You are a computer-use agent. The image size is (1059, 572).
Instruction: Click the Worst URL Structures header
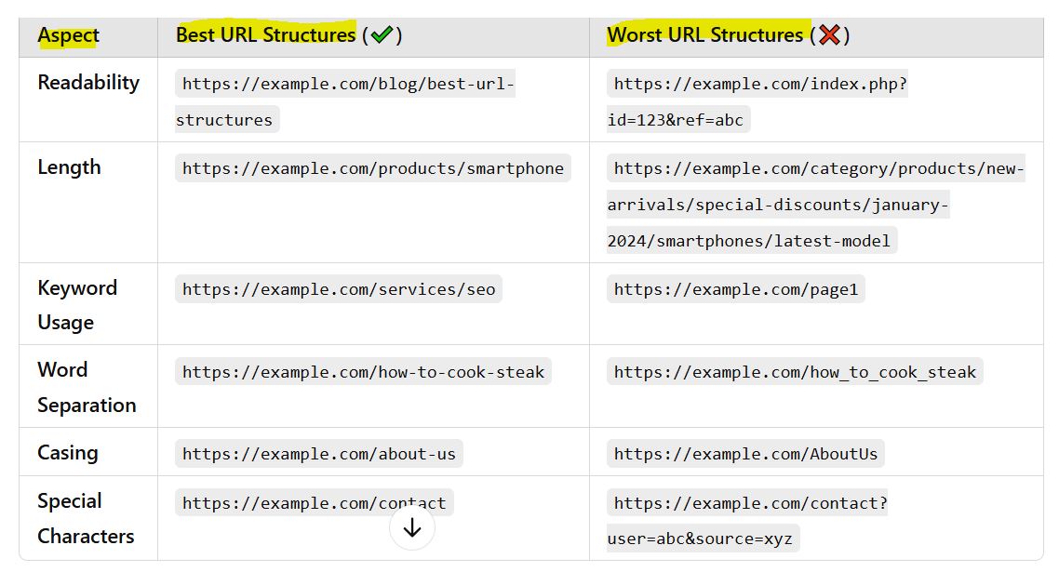coord(705,34)
